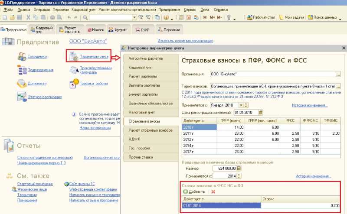Click the Дата регистрации изменений date field
347x214 pixels.
[x=246, y=113]
